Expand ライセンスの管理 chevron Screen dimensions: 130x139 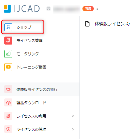point(73,129)
